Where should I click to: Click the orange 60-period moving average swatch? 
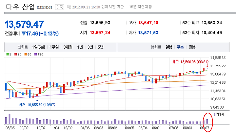point(26,55)
